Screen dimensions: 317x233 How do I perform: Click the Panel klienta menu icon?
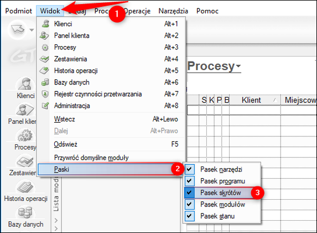(x=45, y=36)
